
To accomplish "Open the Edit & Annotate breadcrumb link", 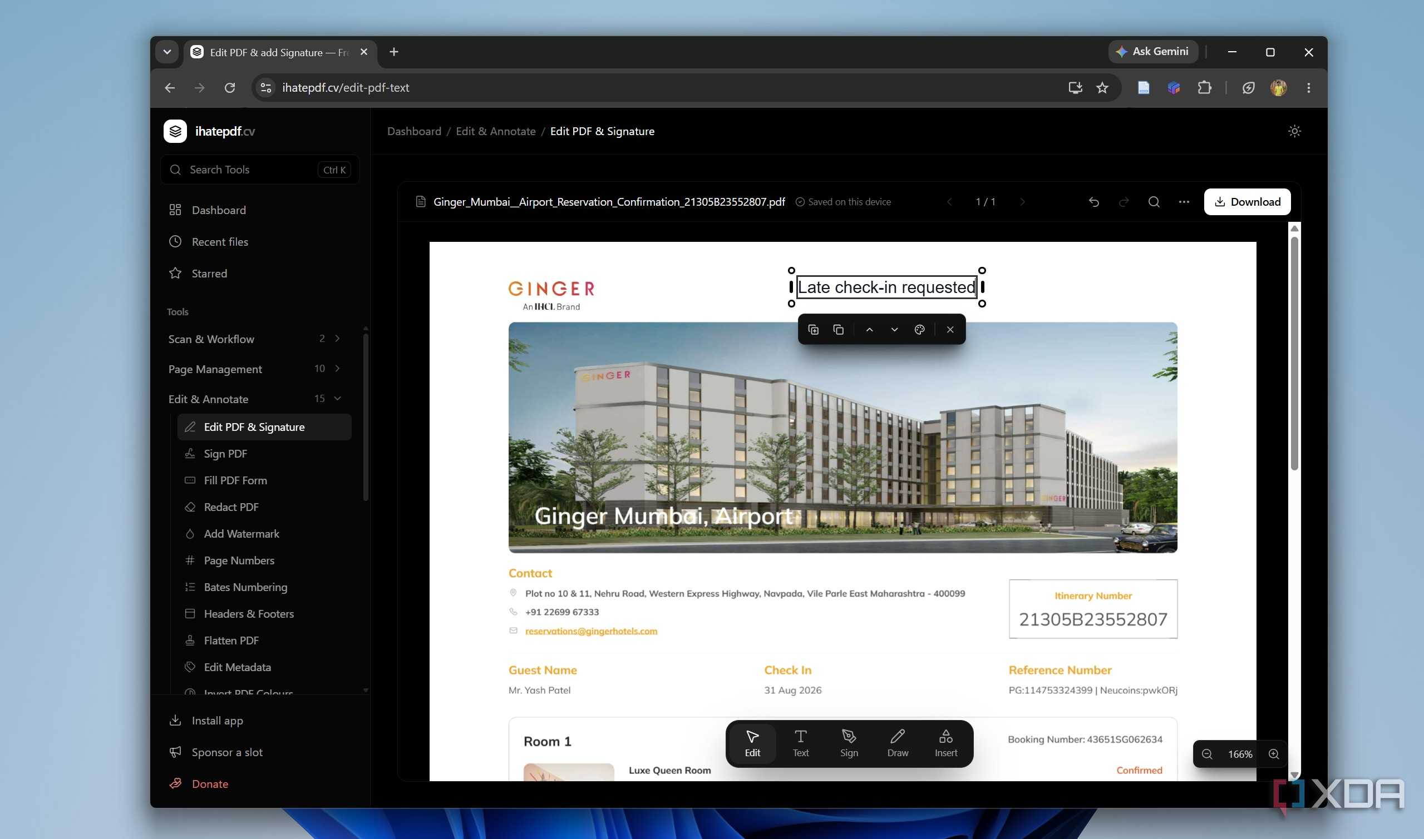I will pyautogui.click(x=496, y=131).
